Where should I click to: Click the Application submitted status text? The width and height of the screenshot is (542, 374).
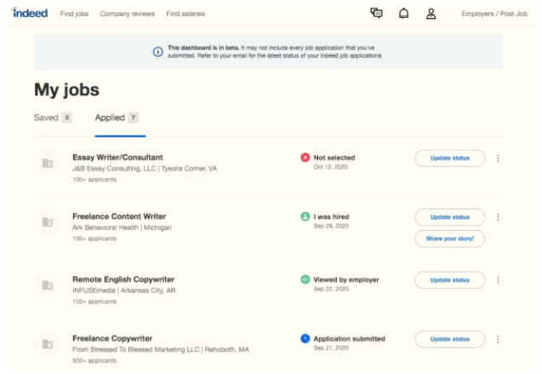coord(349,339)
